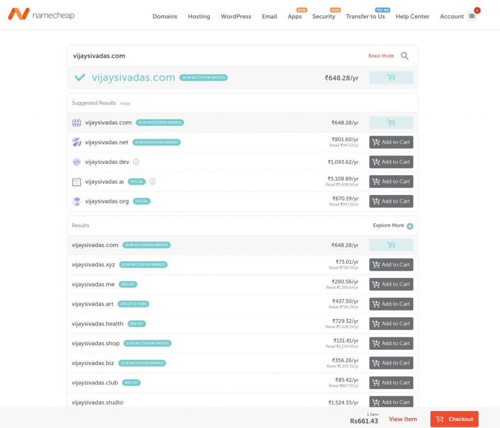This screenshot has width=500, height=428.
Task: Click the globe icon beside vijaysivadas.com
Action: pos(77,123)
